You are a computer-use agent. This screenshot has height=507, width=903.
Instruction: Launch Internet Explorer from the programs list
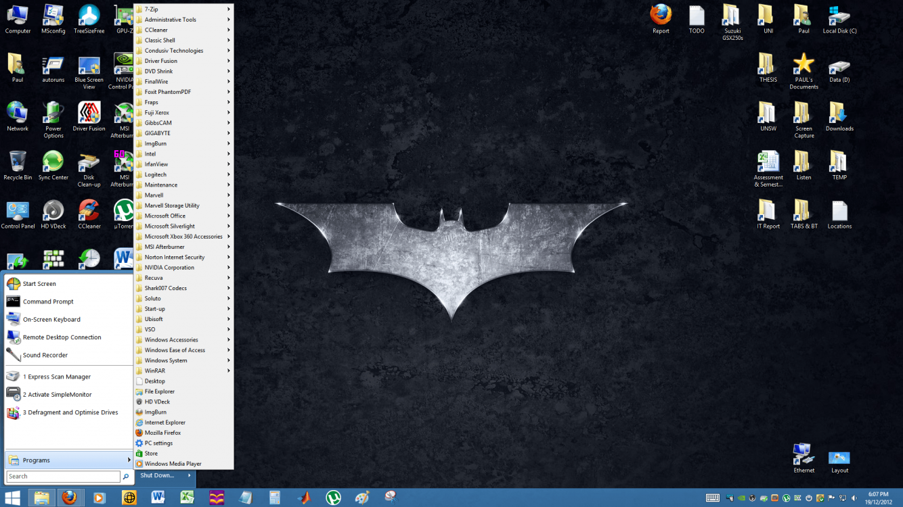click(184, 422)
